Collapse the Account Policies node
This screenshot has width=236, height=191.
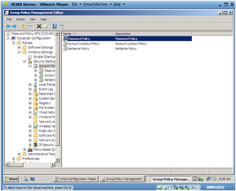30,66
